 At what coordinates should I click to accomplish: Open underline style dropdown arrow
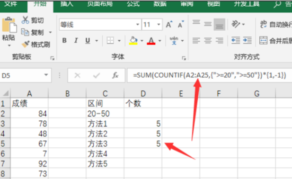[x=97, y=41]
